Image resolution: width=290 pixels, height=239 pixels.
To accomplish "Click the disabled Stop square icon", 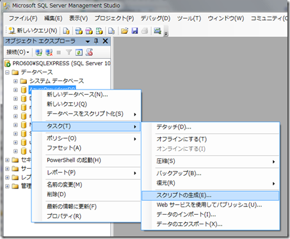I will (59, 52).
